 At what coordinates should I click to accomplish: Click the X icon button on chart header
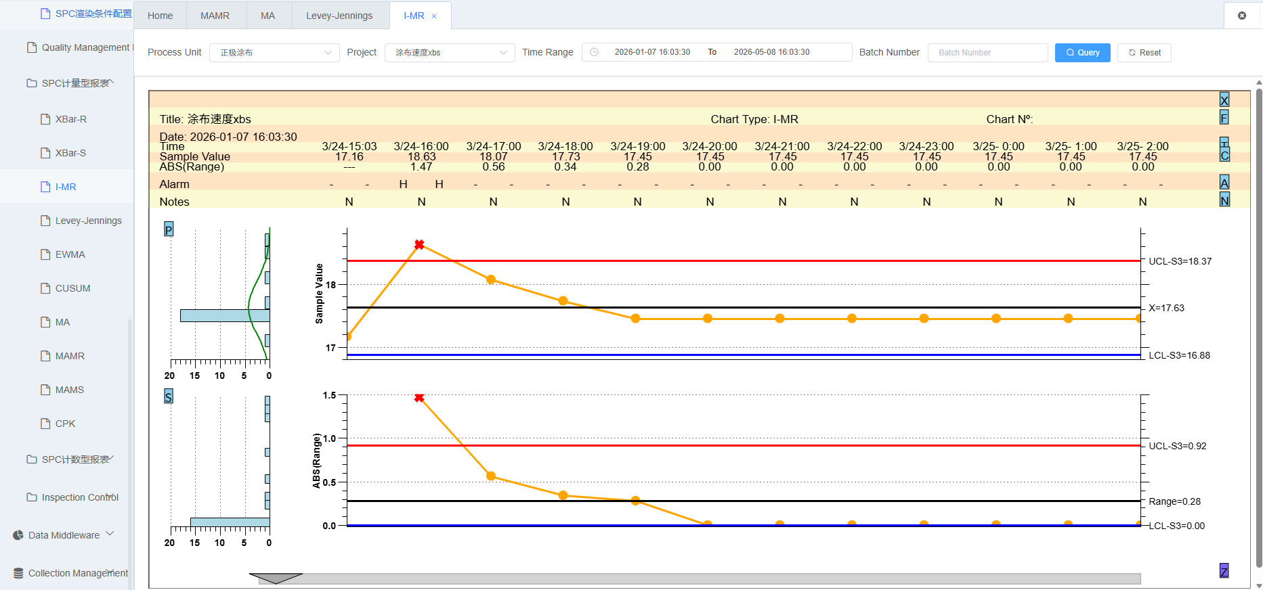point(1224,100)
